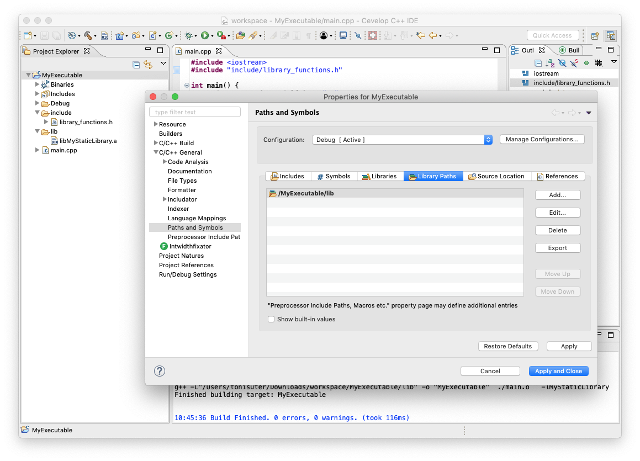Switch to the Source Location tab
Screen dimensions: 640x461
[497, 176]
